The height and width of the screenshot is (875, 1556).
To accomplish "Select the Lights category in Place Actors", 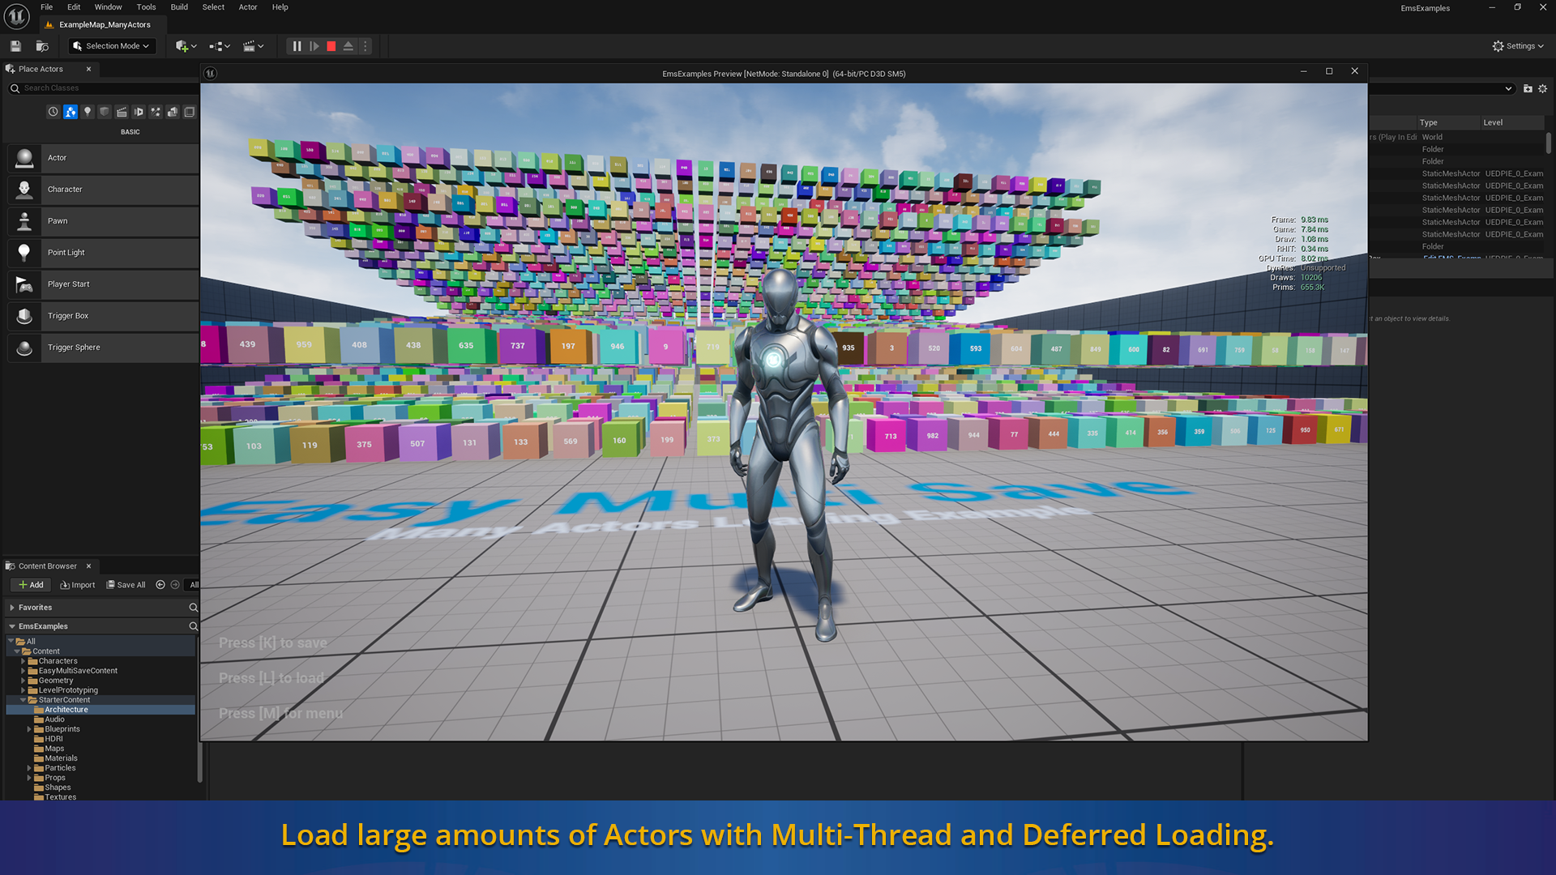I will click(x=88, y=112).
